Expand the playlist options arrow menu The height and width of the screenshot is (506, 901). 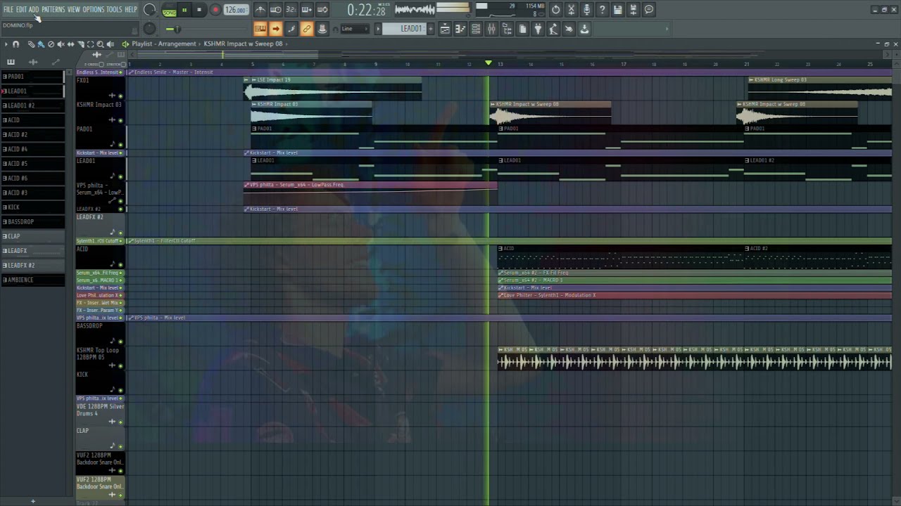point(6,44)
